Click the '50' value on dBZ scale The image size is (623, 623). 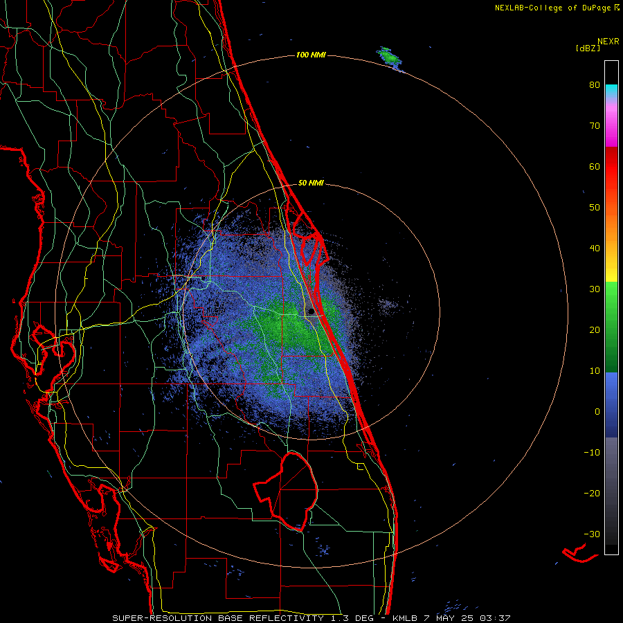point(595,208)
